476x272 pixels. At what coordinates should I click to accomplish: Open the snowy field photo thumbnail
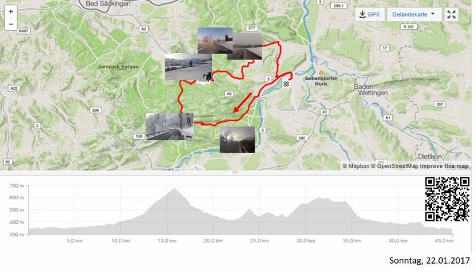188,67
